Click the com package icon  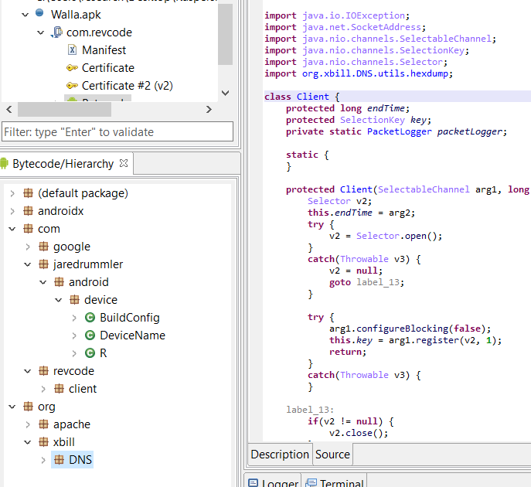click(x=28, y=229)
